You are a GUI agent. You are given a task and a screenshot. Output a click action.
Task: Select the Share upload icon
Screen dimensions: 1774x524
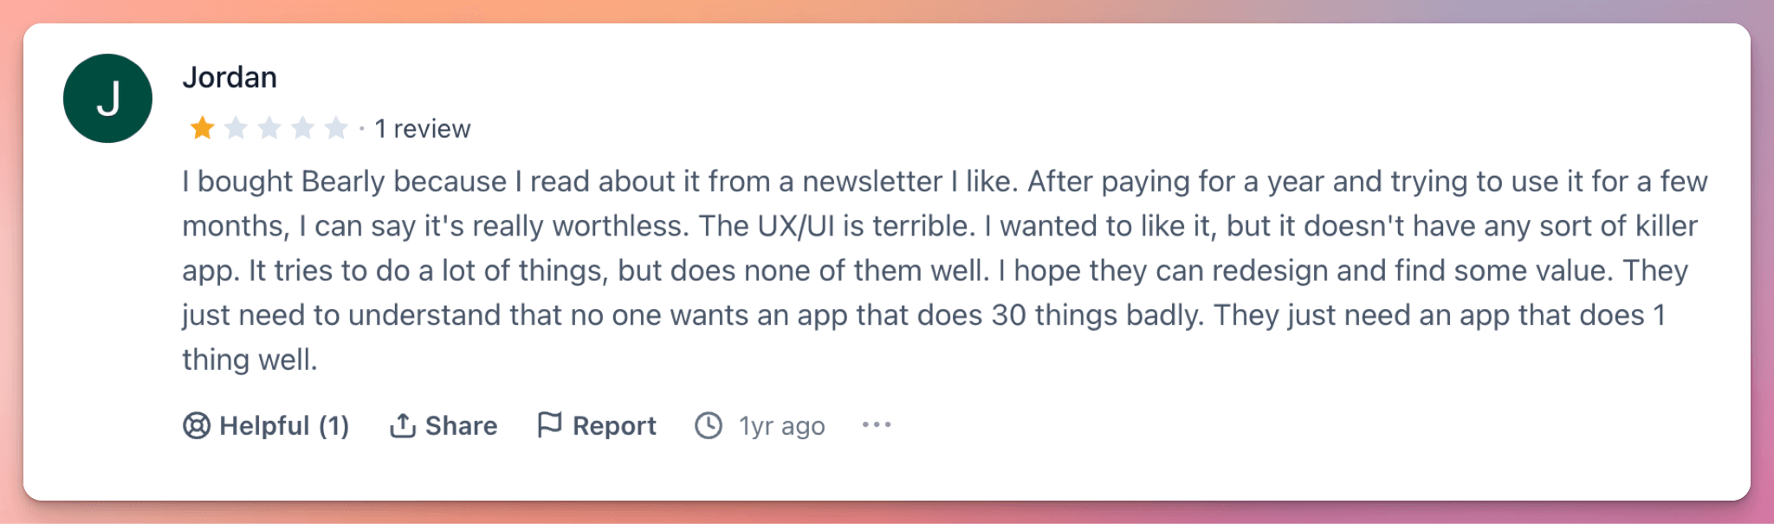404,424
